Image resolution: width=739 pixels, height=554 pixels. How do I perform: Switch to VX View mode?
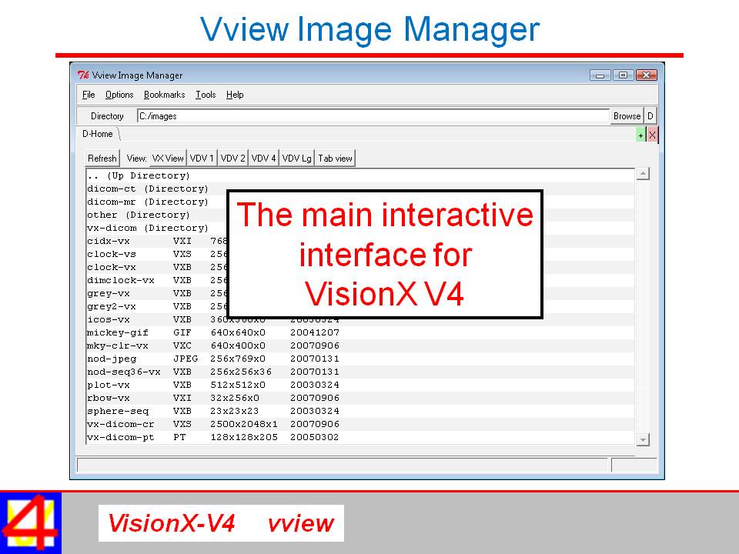coord(167,158)
